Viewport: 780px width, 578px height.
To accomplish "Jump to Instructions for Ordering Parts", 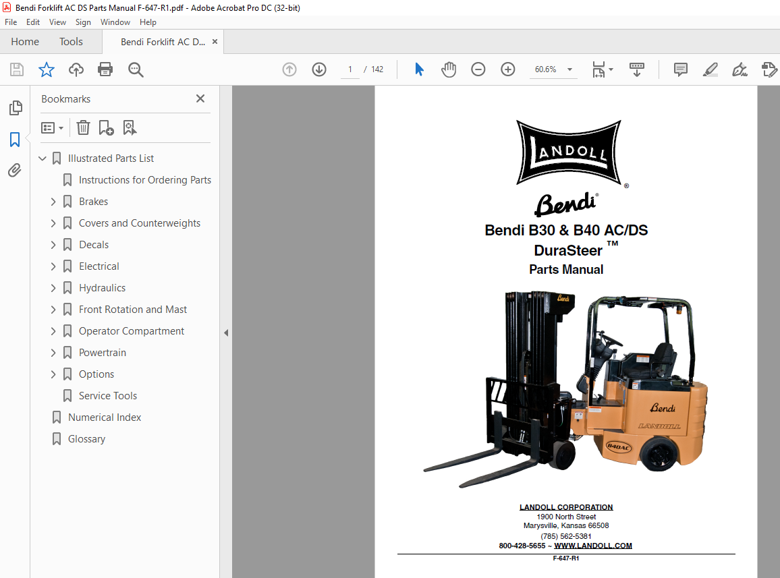I will pos(145,180).
